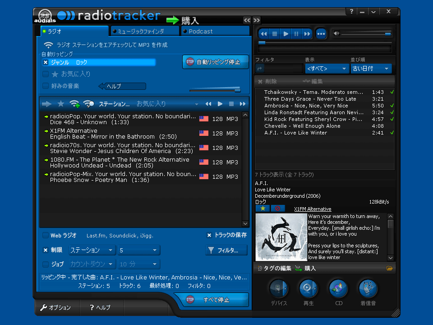Create a ringtone with 着信音 icon
The image size is (433, 325).
click(x=368, y=288)
